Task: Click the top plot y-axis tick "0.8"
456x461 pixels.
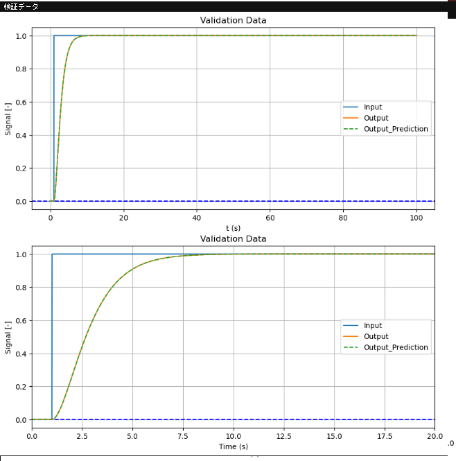Action: [21, 69]
